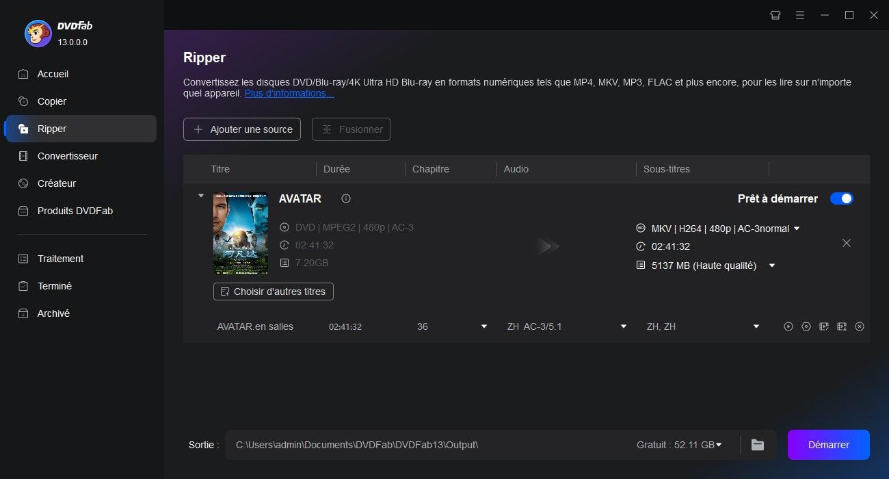The width and height of the screenshot is (889, 479).
Task: Click the Démarrer button
Action: tap(829, 445)
